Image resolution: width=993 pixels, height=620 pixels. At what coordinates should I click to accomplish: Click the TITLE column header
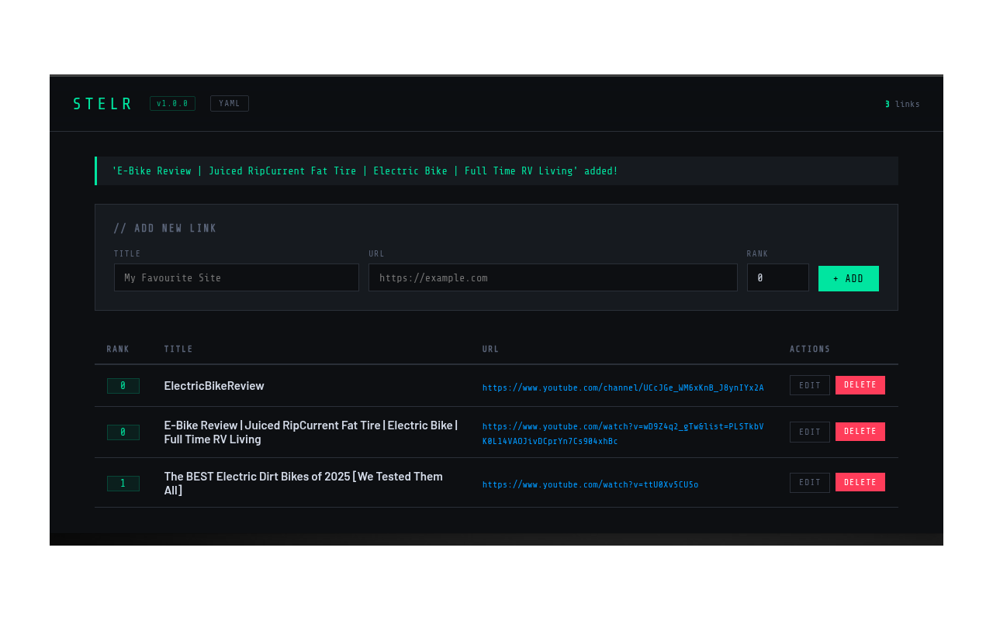click(178, 350)
